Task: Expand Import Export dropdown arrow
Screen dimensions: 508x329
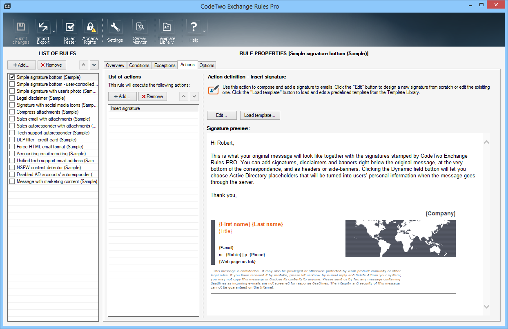Action: point(53,31)
